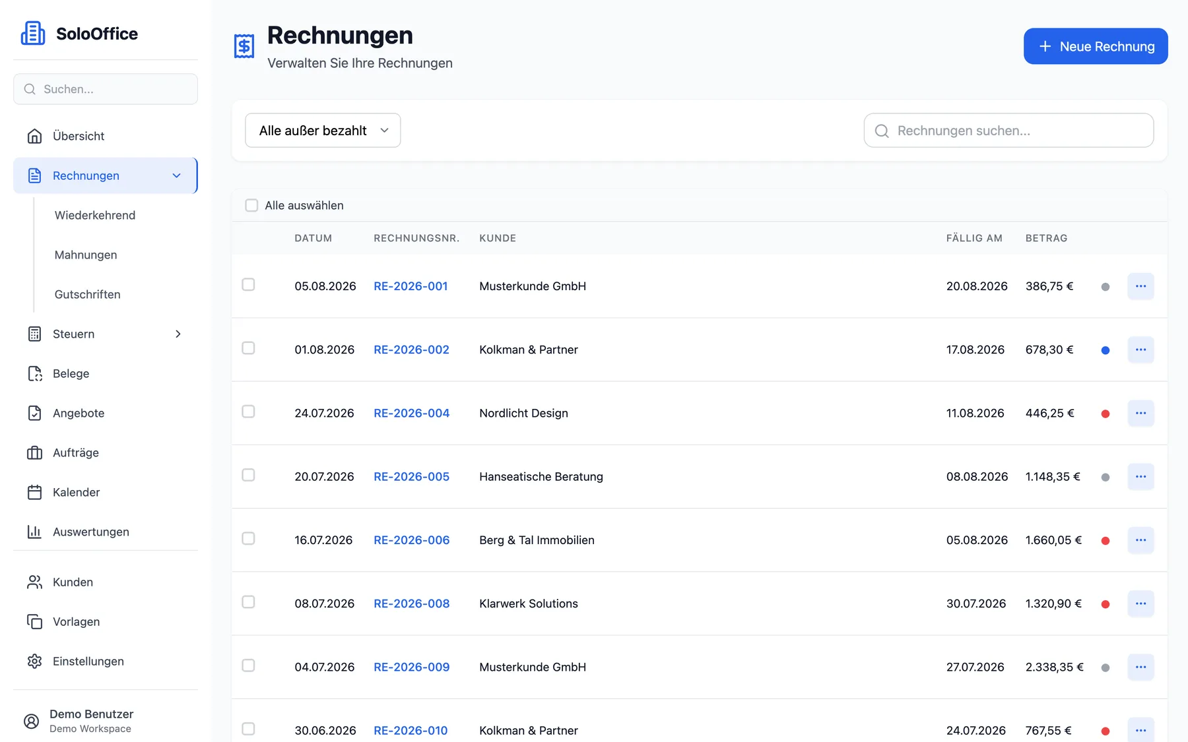The image size is (1188, 742).
Task: Go to Kalender in sidebar
Action: click(106, 492)
